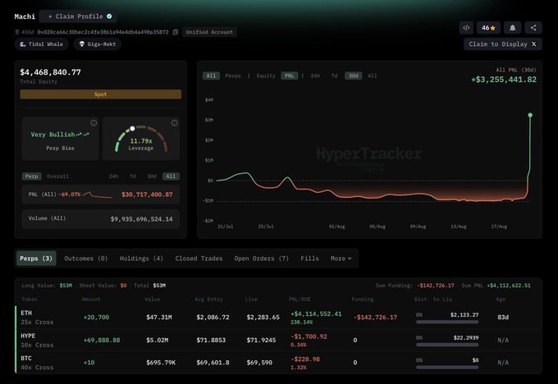Click the chart endpoint marker dot

(x=530, y=115)
